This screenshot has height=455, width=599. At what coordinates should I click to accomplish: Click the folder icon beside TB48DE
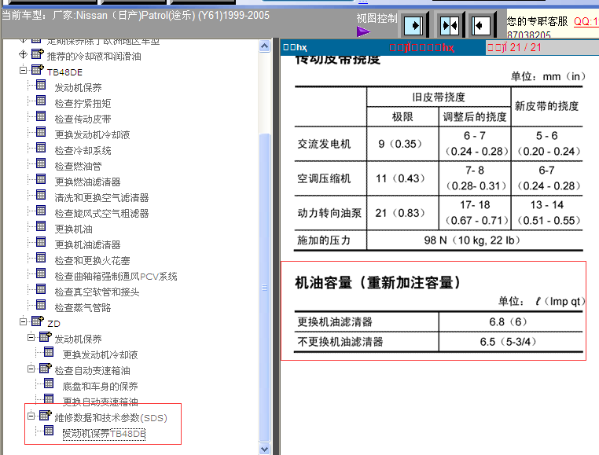38,69
